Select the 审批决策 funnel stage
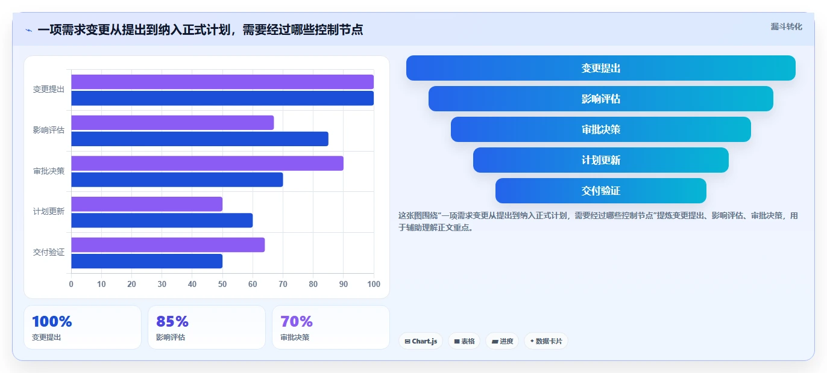827x373 pixels. click(x=600, y=129)
